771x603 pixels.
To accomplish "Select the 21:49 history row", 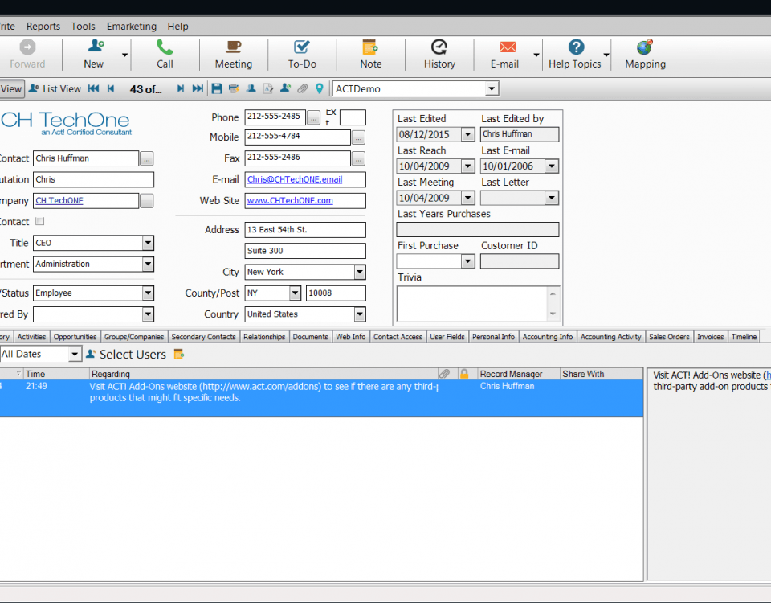I will [321, 398].
